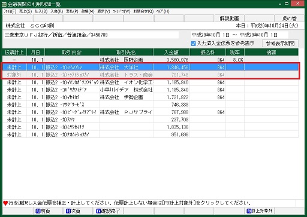Select the row with amount 746,388
The width and height of the screenshot is (307, 217).
tap(151, 105)
